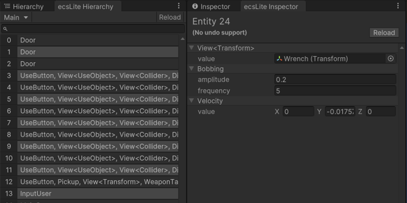Collapse the Velocity component foldout
Screen dimensions: 407x203
coord(192,101)
